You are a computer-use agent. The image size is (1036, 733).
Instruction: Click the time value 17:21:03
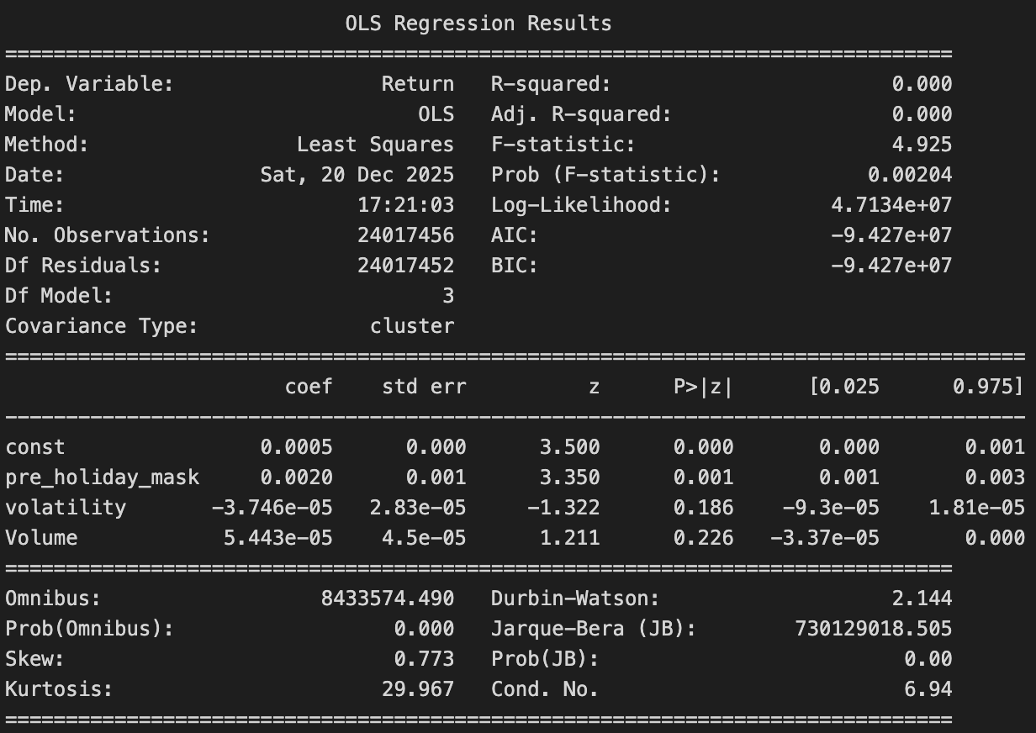click(x=405, y=205)
